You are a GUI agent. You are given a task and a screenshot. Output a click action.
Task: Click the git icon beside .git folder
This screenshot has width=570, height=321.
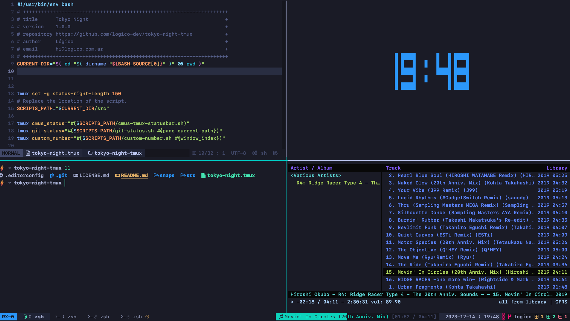[52, 176]
